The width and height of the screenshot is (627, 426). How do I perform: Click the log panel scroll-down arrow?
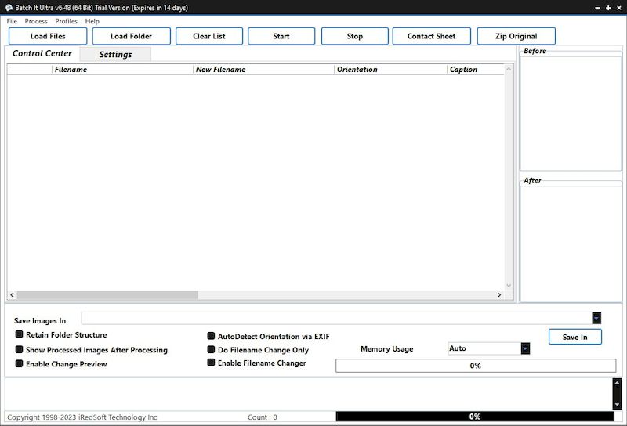tap(617, 405)
